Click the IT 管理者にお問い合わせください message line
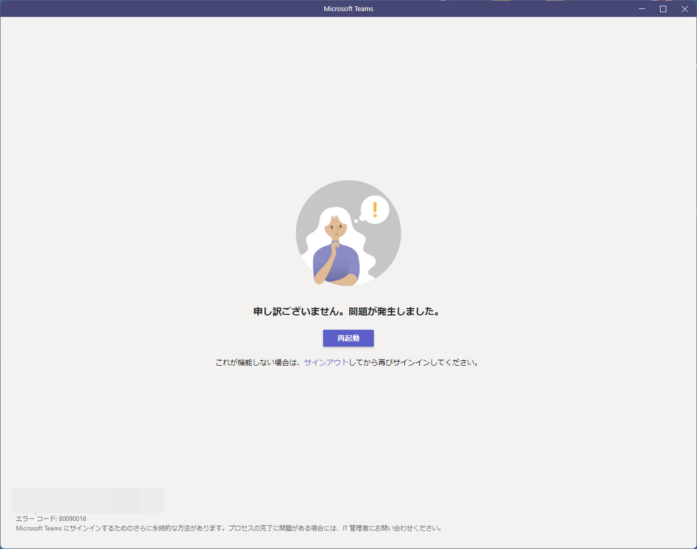 [x=229, y=528]
